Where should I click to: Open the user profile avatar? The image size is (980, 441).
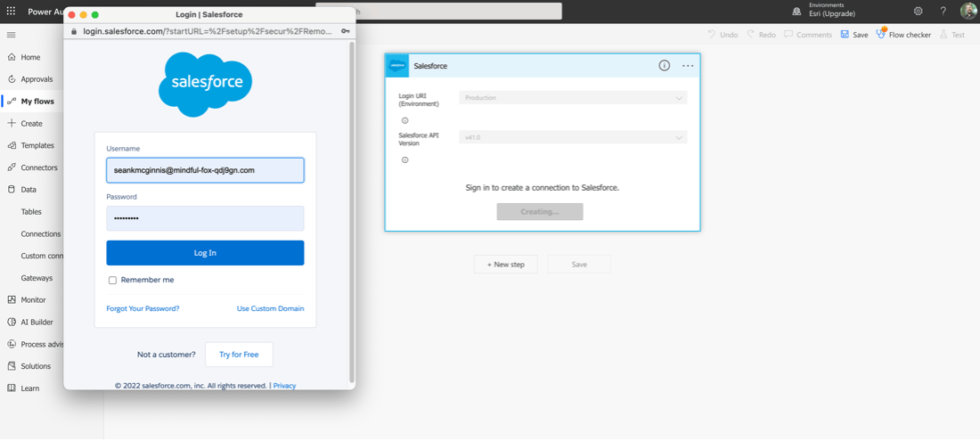[968, 11]
